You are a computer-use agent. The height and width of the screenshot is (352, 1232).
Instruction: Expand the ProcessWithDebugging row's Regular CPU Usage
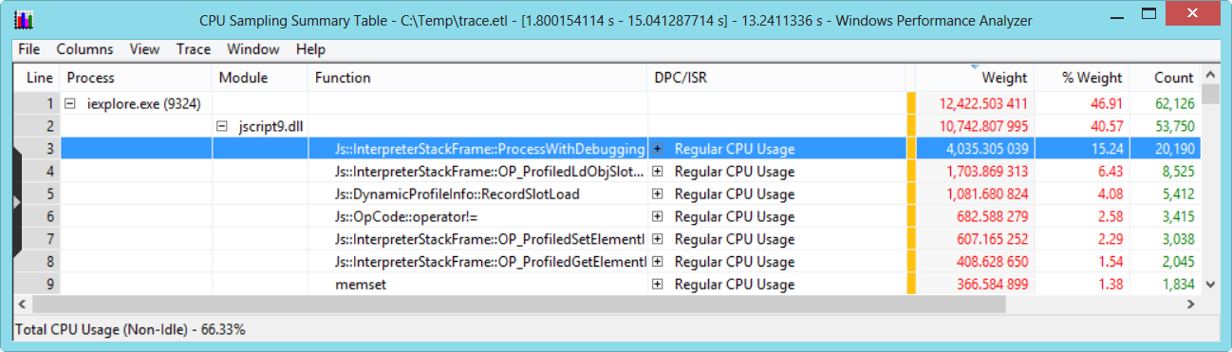click(657, 149)
